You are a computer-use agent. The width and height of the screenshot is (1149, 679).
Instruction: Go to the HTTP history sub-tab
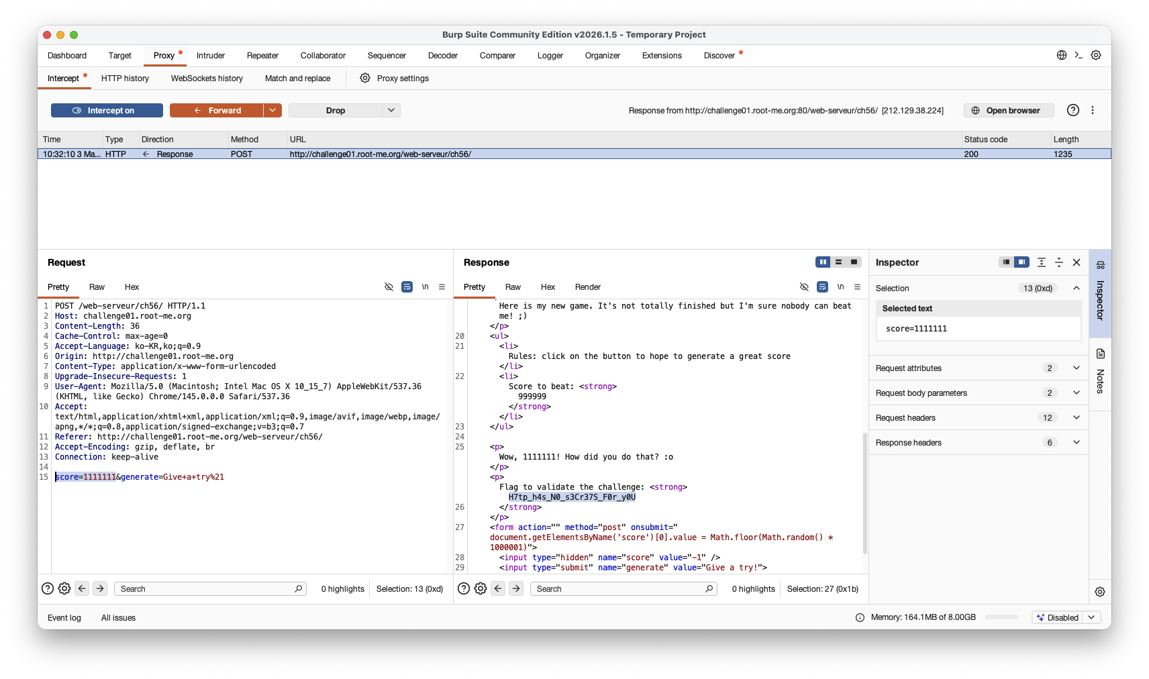coord(125,79)
